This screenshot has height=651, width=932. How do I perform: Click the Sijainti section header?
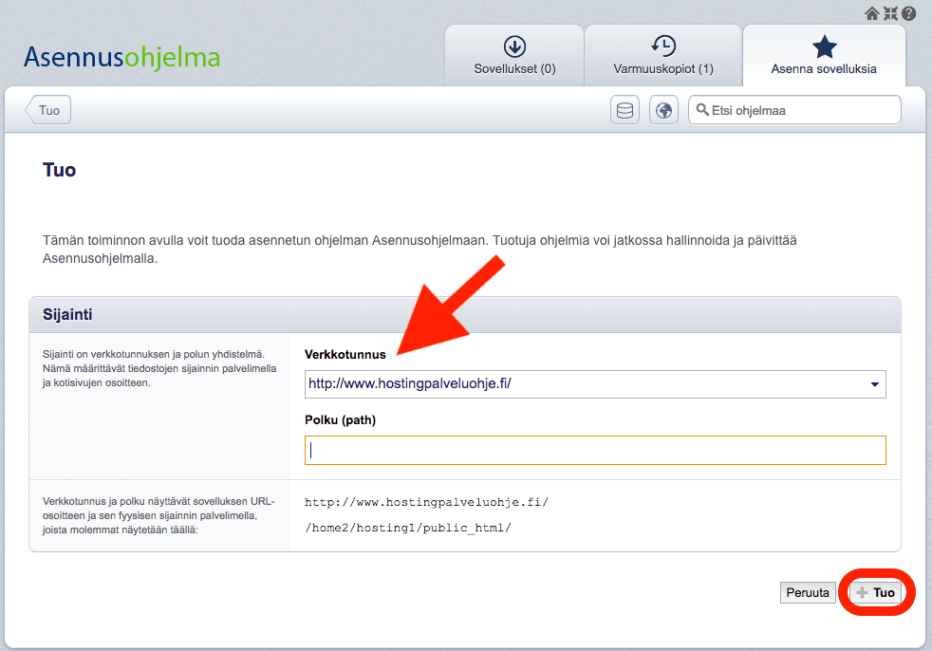(465, 314)
